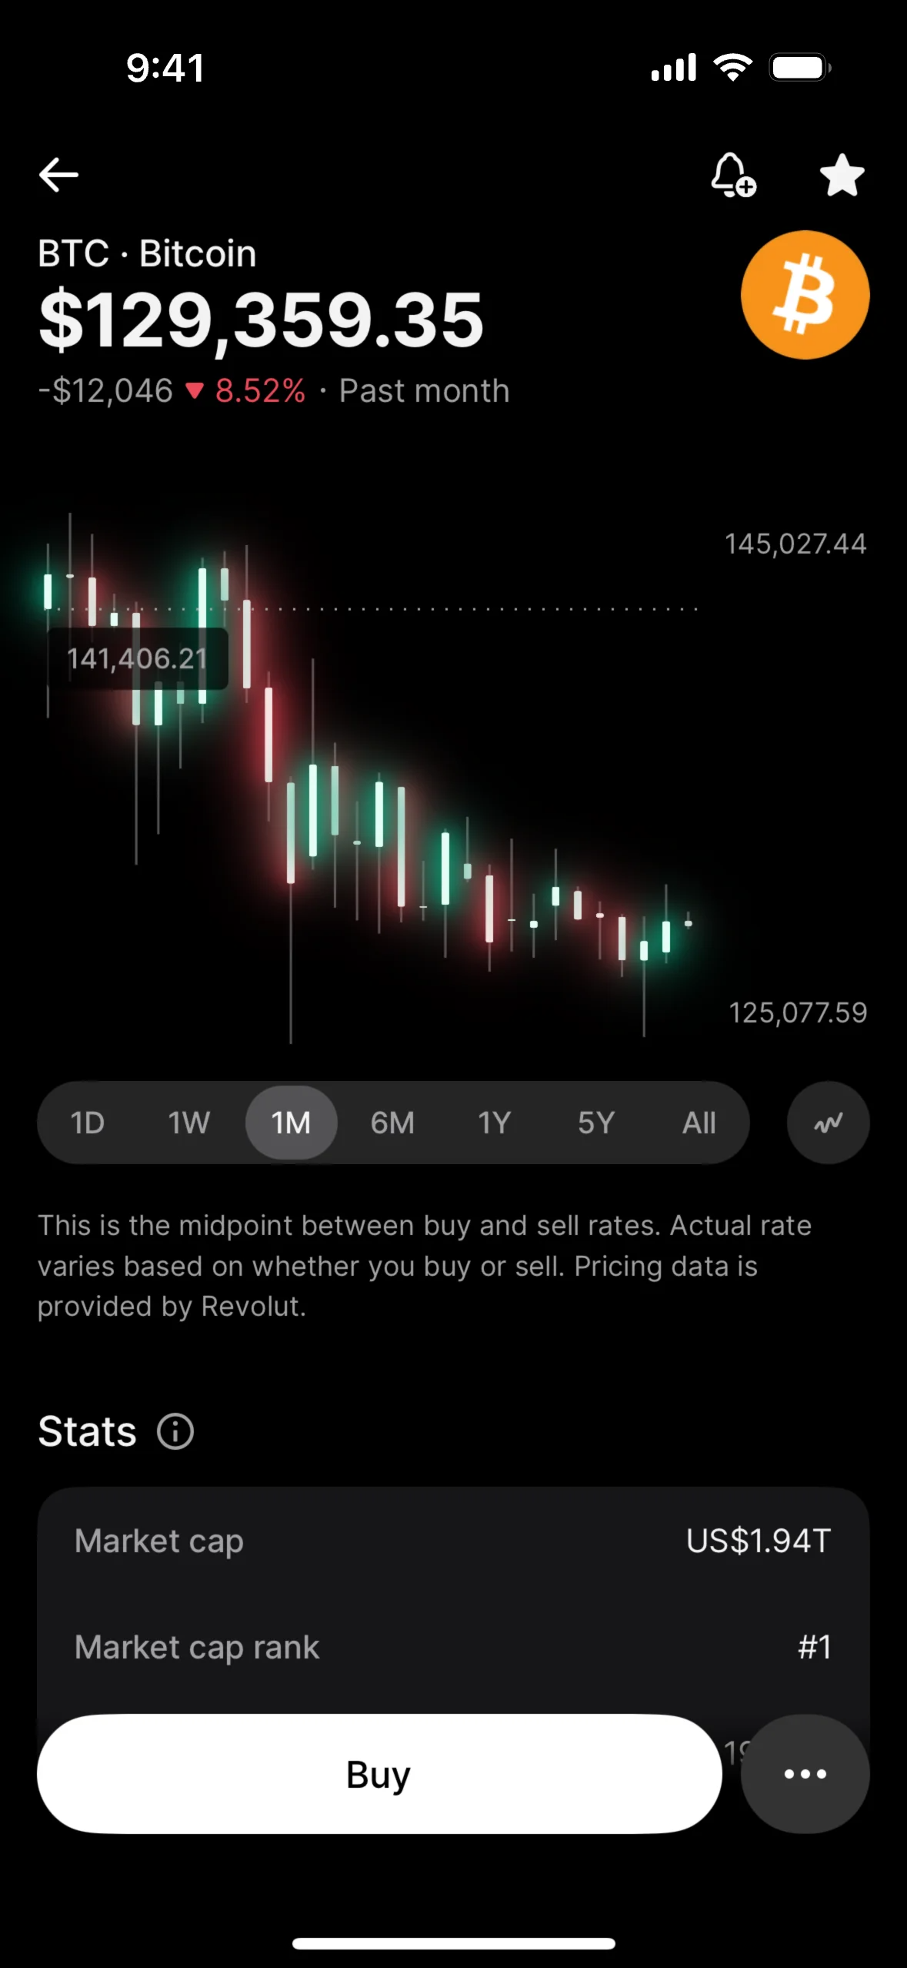Show the 1Y price chart
907x1968 pixels.
494,1123
